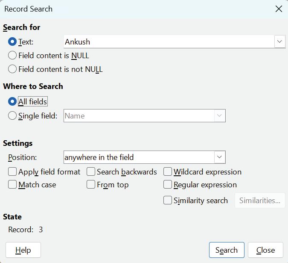Image resolution: width=288 pixels, height=263 pixels.
Task: Toggle the Match case checkbox
Action: (x=12, y=185)
